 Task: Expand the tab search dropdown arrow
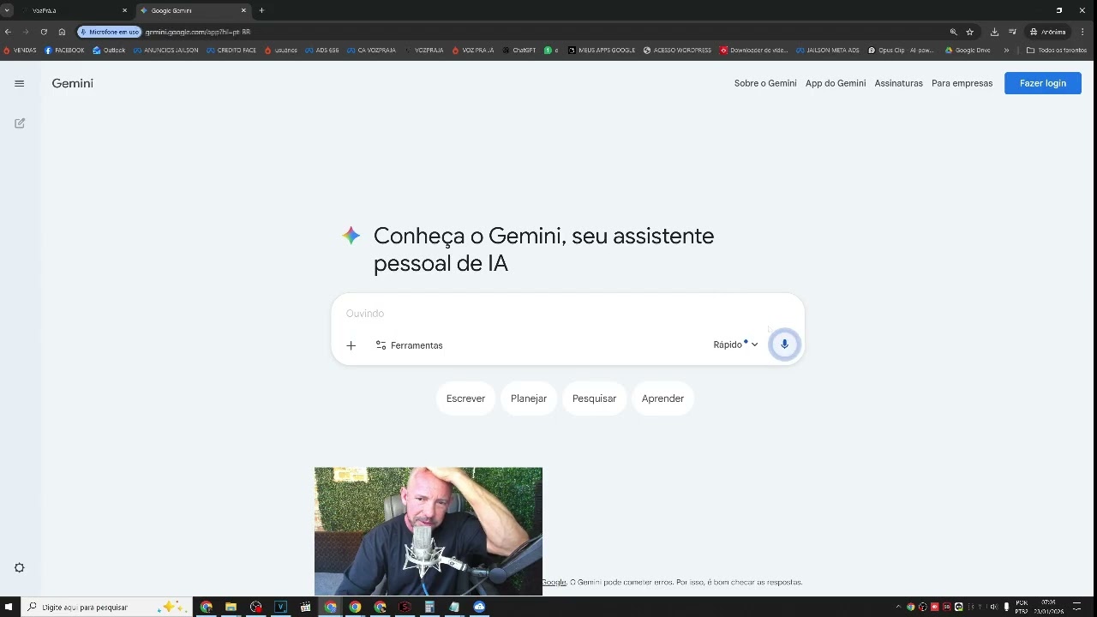click(x=7, y=10)
